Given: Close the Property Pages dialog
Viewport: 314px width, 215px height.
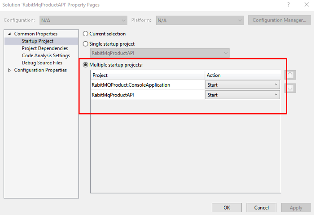Looking at the screenshot, I should (305, 5).
